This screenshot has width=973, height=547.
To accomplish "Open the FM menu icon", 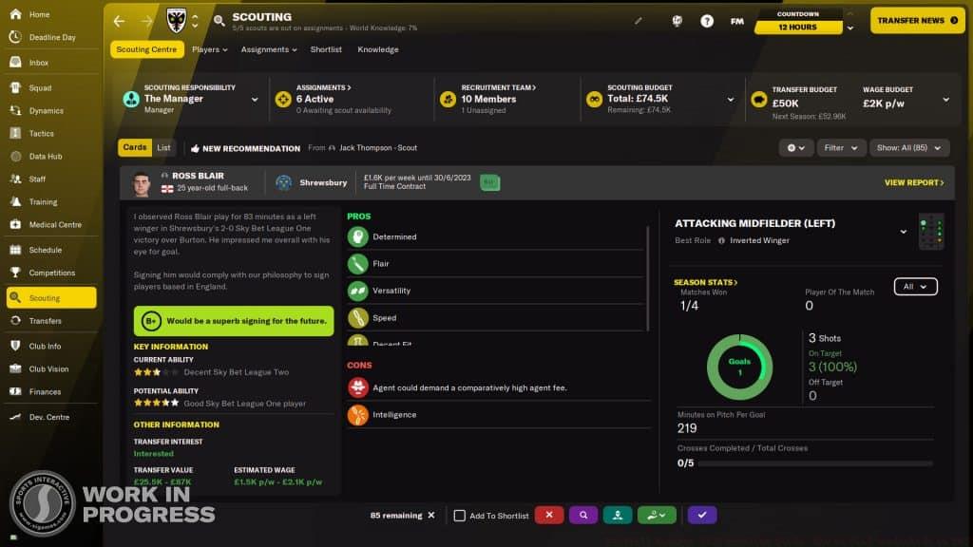I will [736, 21].
